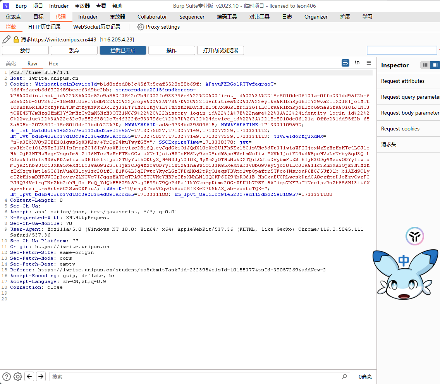Open Proxy settings gear
The height and width of the screenshot is (384, 440).
(141, 27)
